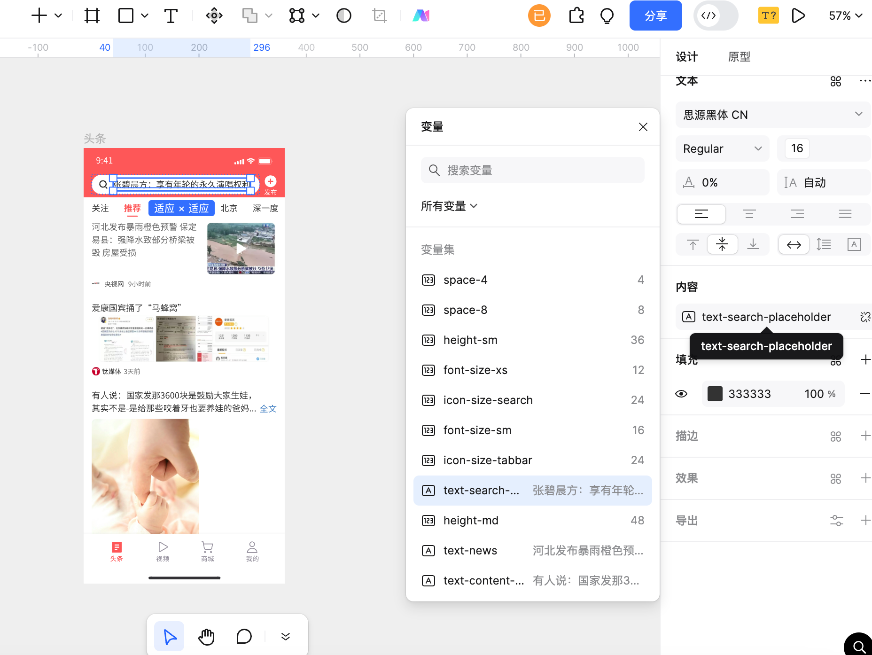This screenshot has height=655, width=872.
Task: Remove the fill with minus icon
Action: (865, 393)
